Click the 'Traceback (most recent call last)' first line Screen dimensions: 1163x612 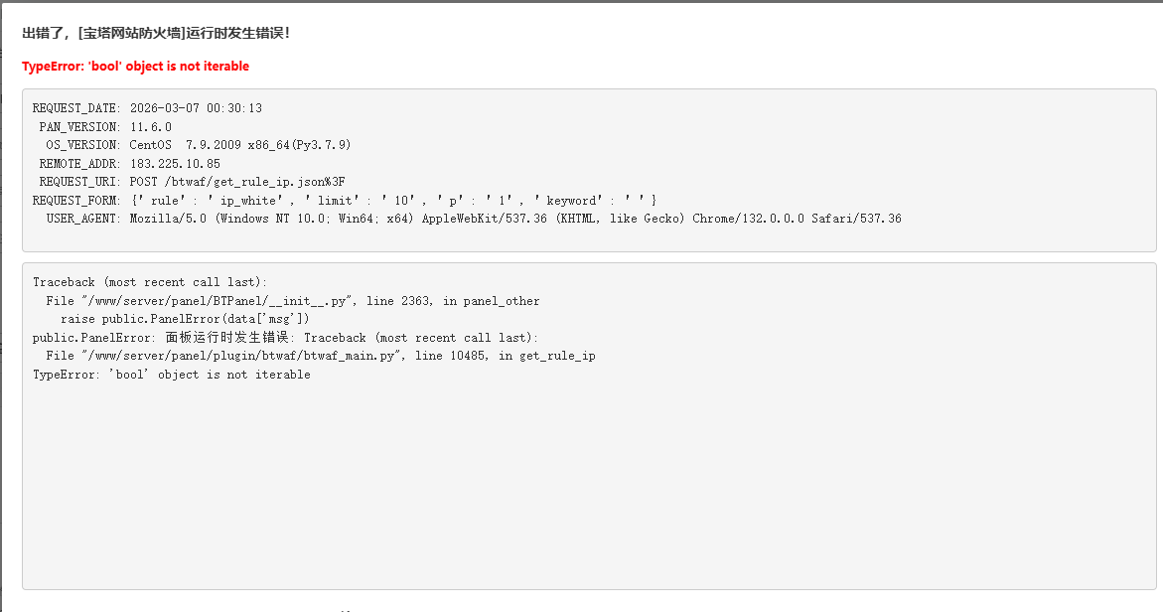[150, 282]
